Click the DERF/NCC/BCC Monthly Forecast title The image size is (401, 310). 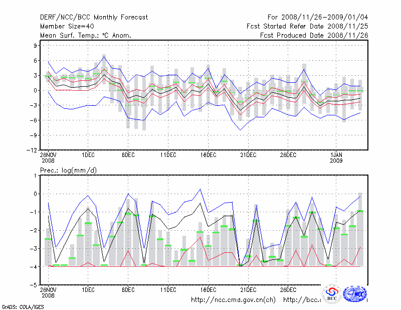(x=94, y=18)
